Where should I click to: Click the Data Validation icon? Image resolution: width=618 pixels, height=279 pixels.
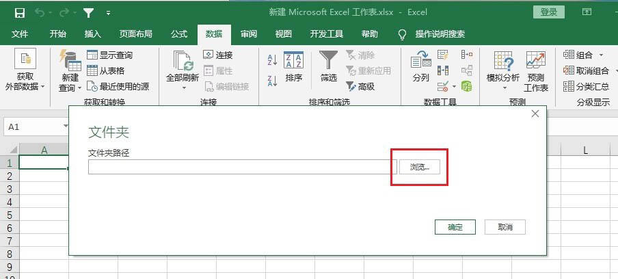tap(442, 86)
